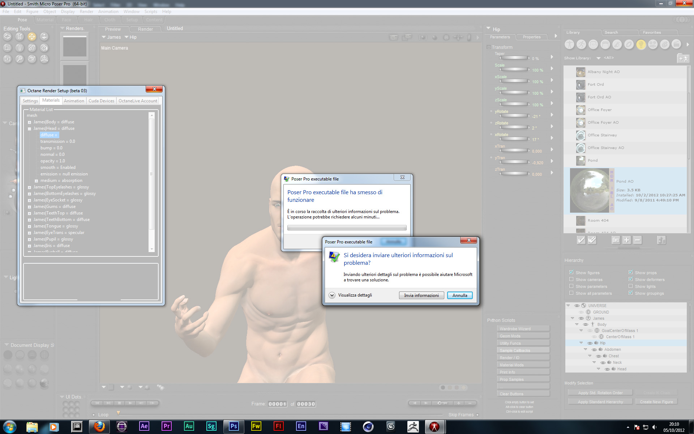Enable the Show lights checkbox
The image size is (694, 434).
(x=631, y=286)
